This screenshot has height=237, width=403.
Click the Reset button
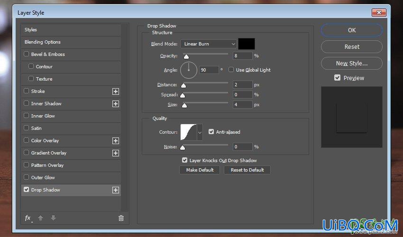[x=352, y=47]
